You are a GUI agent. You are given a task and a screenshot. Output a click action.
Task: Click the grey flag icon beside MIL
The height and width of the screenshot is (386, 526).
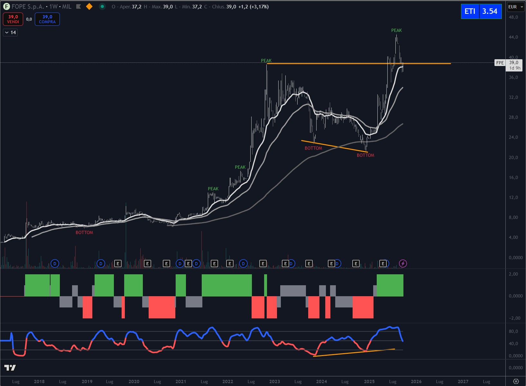[x=78, y=6]
